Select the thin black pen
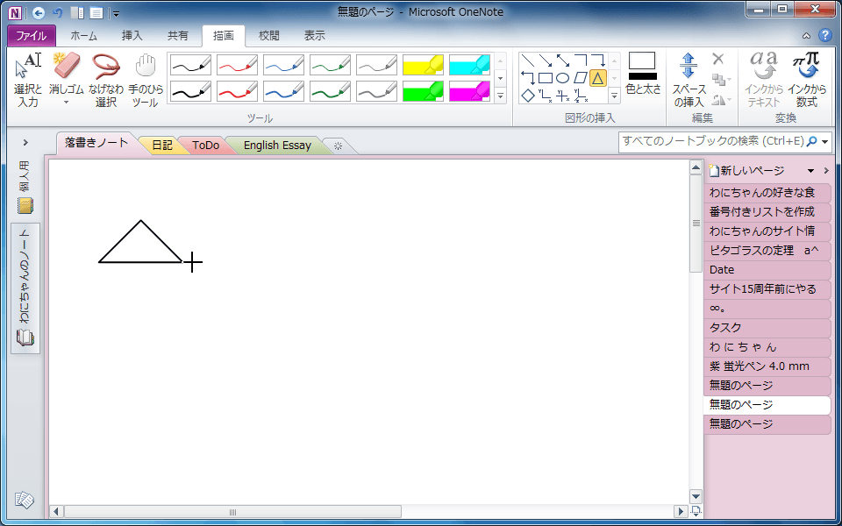This screenshot has height=526, width=842. pos(190,65)
